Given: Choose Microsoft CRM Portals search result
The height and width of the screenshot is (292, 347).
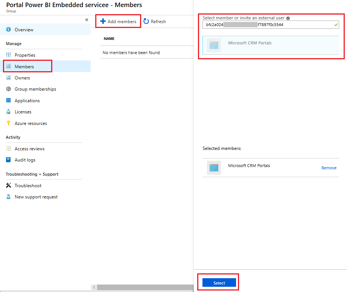Looking at the screenshot, I should click(271, 45).
